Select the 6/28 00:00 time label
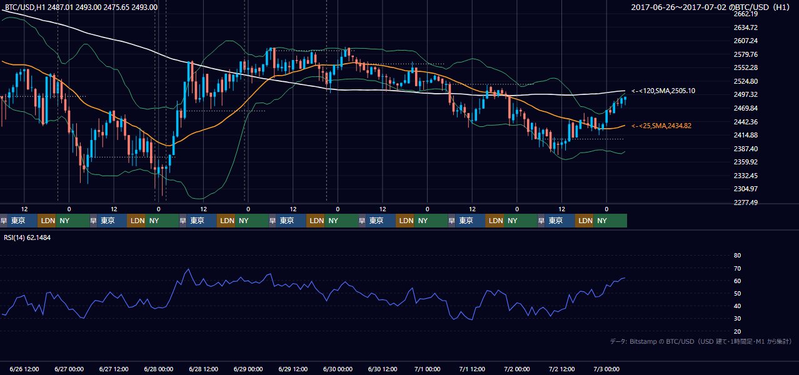Screen dimensions: 799x375 click(159, 369)
